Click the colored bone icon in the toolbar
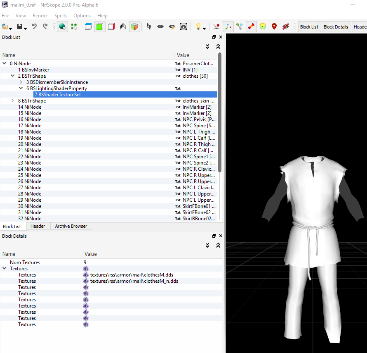367x353 pixels. (x=251, y=26)
